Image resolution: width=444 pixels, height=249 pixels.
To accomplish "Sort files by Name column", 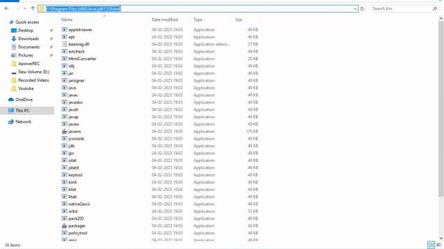I will [x=67, y=20].
